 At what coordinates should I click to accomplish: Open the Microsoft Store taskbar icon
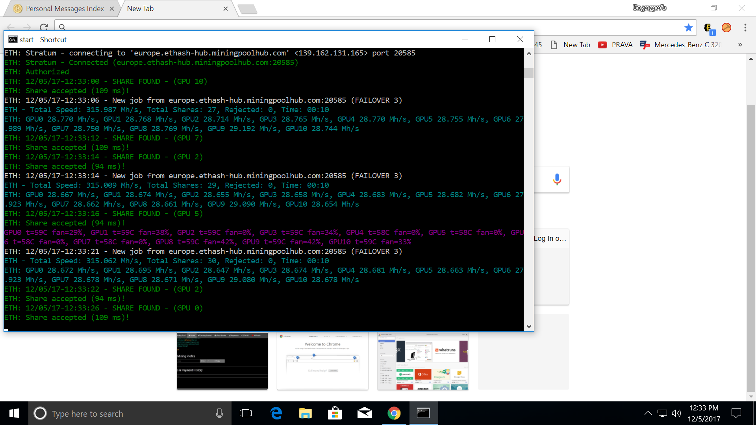[335, 413]
